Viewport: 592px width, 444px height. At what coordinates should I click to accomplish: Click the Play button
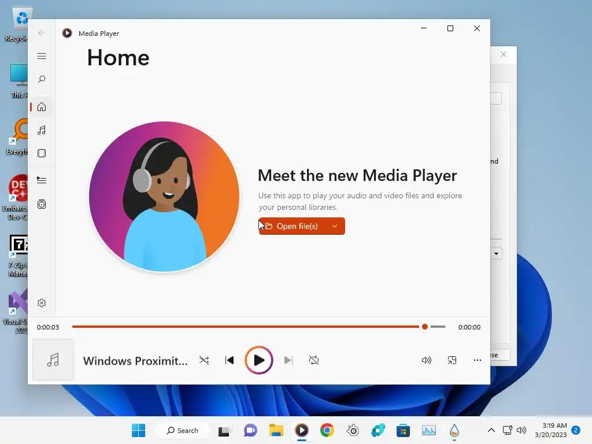coord(258,360)
